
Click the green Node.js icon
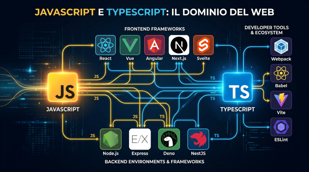(x=110, y=139)
